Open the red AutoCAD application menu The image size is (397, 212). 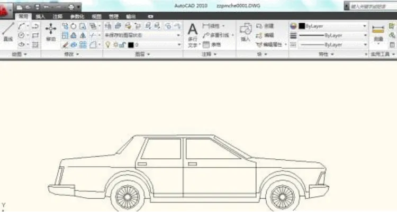tap(5, 11)
